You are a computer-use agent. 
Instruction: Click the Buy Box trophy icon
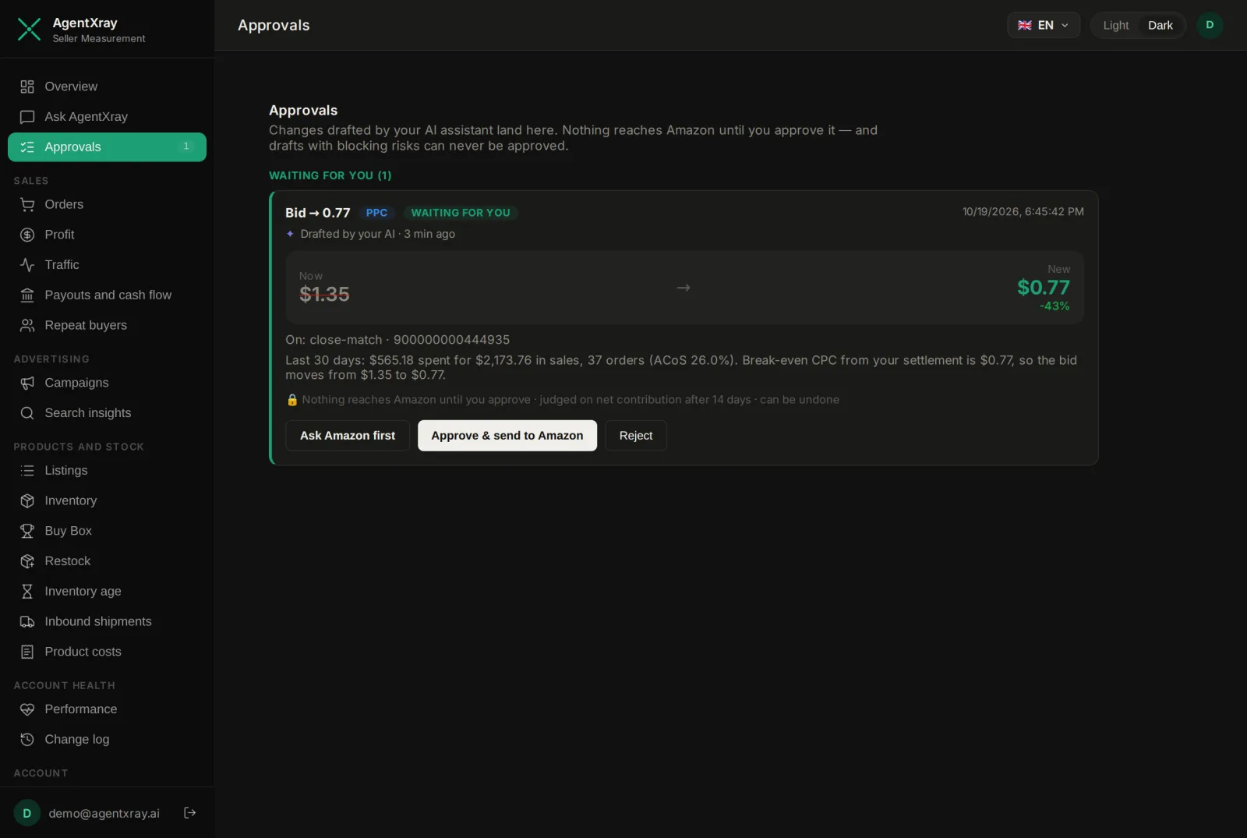27,531
